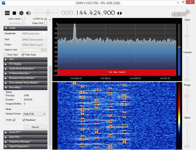This screenshot has width=196, height=150.
Task: Expand the Audio Noise Reduction panel
Action: (x=25, y=69)
